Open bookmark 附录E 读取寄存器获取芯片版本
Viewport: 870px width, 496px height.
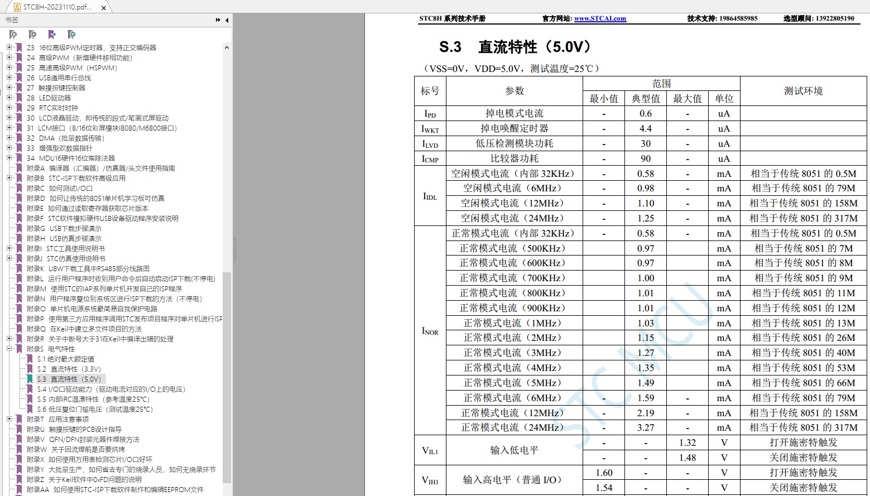pos(88,208)
